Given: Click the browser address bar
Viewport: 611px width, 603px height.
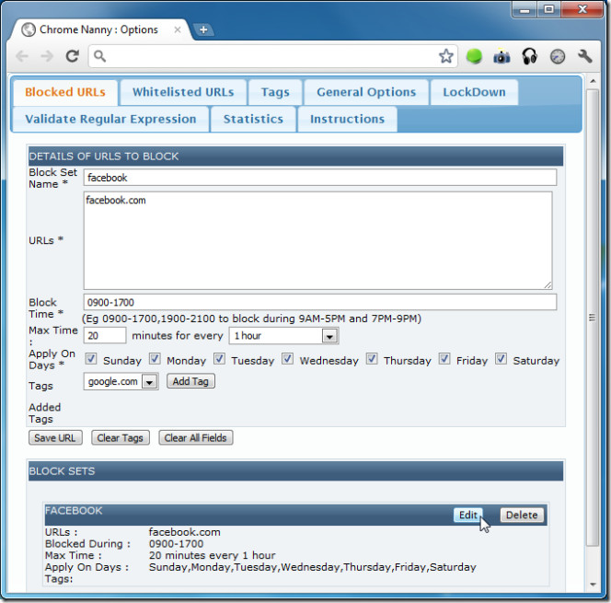Looking at the screenshot, I should pyautogui.click(x=272, y=56).
